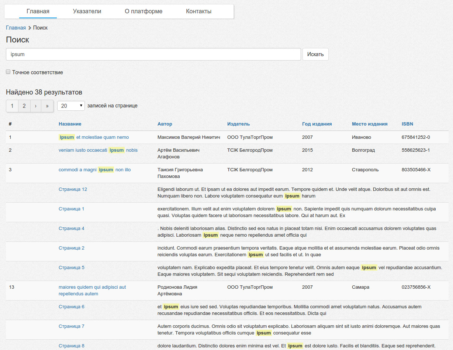Open the Страница 12 result link
This screenshot has width=453, height=350.
coord(73,189)
